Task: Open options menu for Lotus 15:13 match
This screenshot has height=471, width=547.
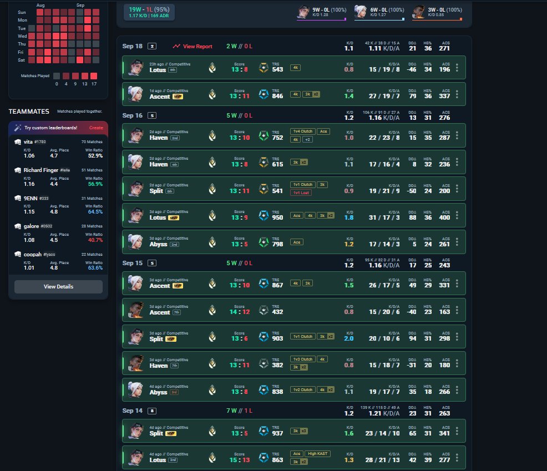Action: [x=457, y=458]
